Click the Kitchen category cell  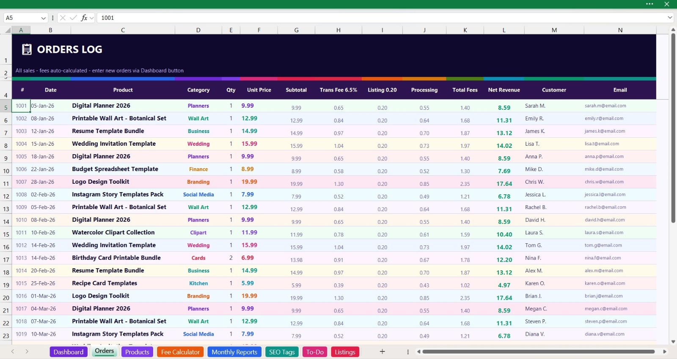pos(198,283)
